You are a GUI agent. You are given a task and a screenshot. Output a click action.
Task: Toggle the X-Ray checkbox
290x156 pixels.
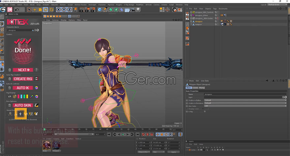205,112
